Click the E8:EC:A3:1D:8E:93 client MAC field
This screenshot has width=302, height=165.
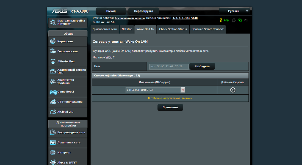click(x=153, y=90)
